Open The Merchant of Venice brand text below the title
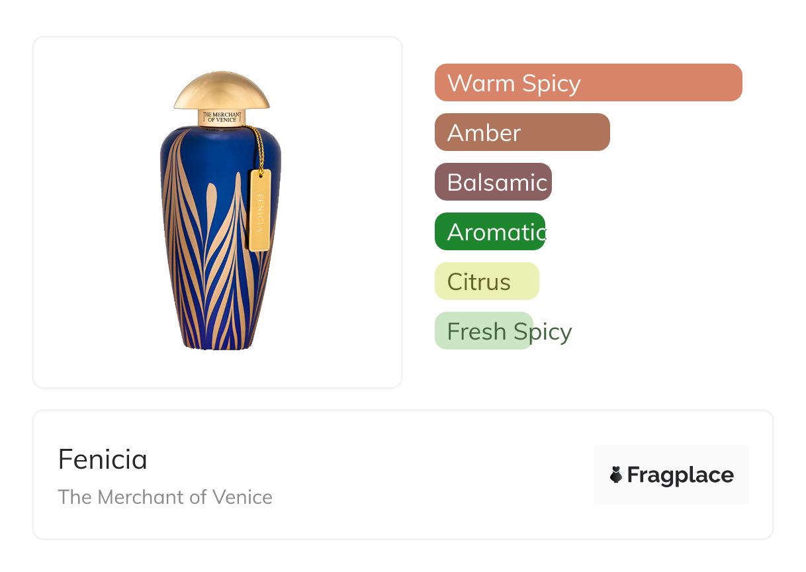 pos(165,497)
